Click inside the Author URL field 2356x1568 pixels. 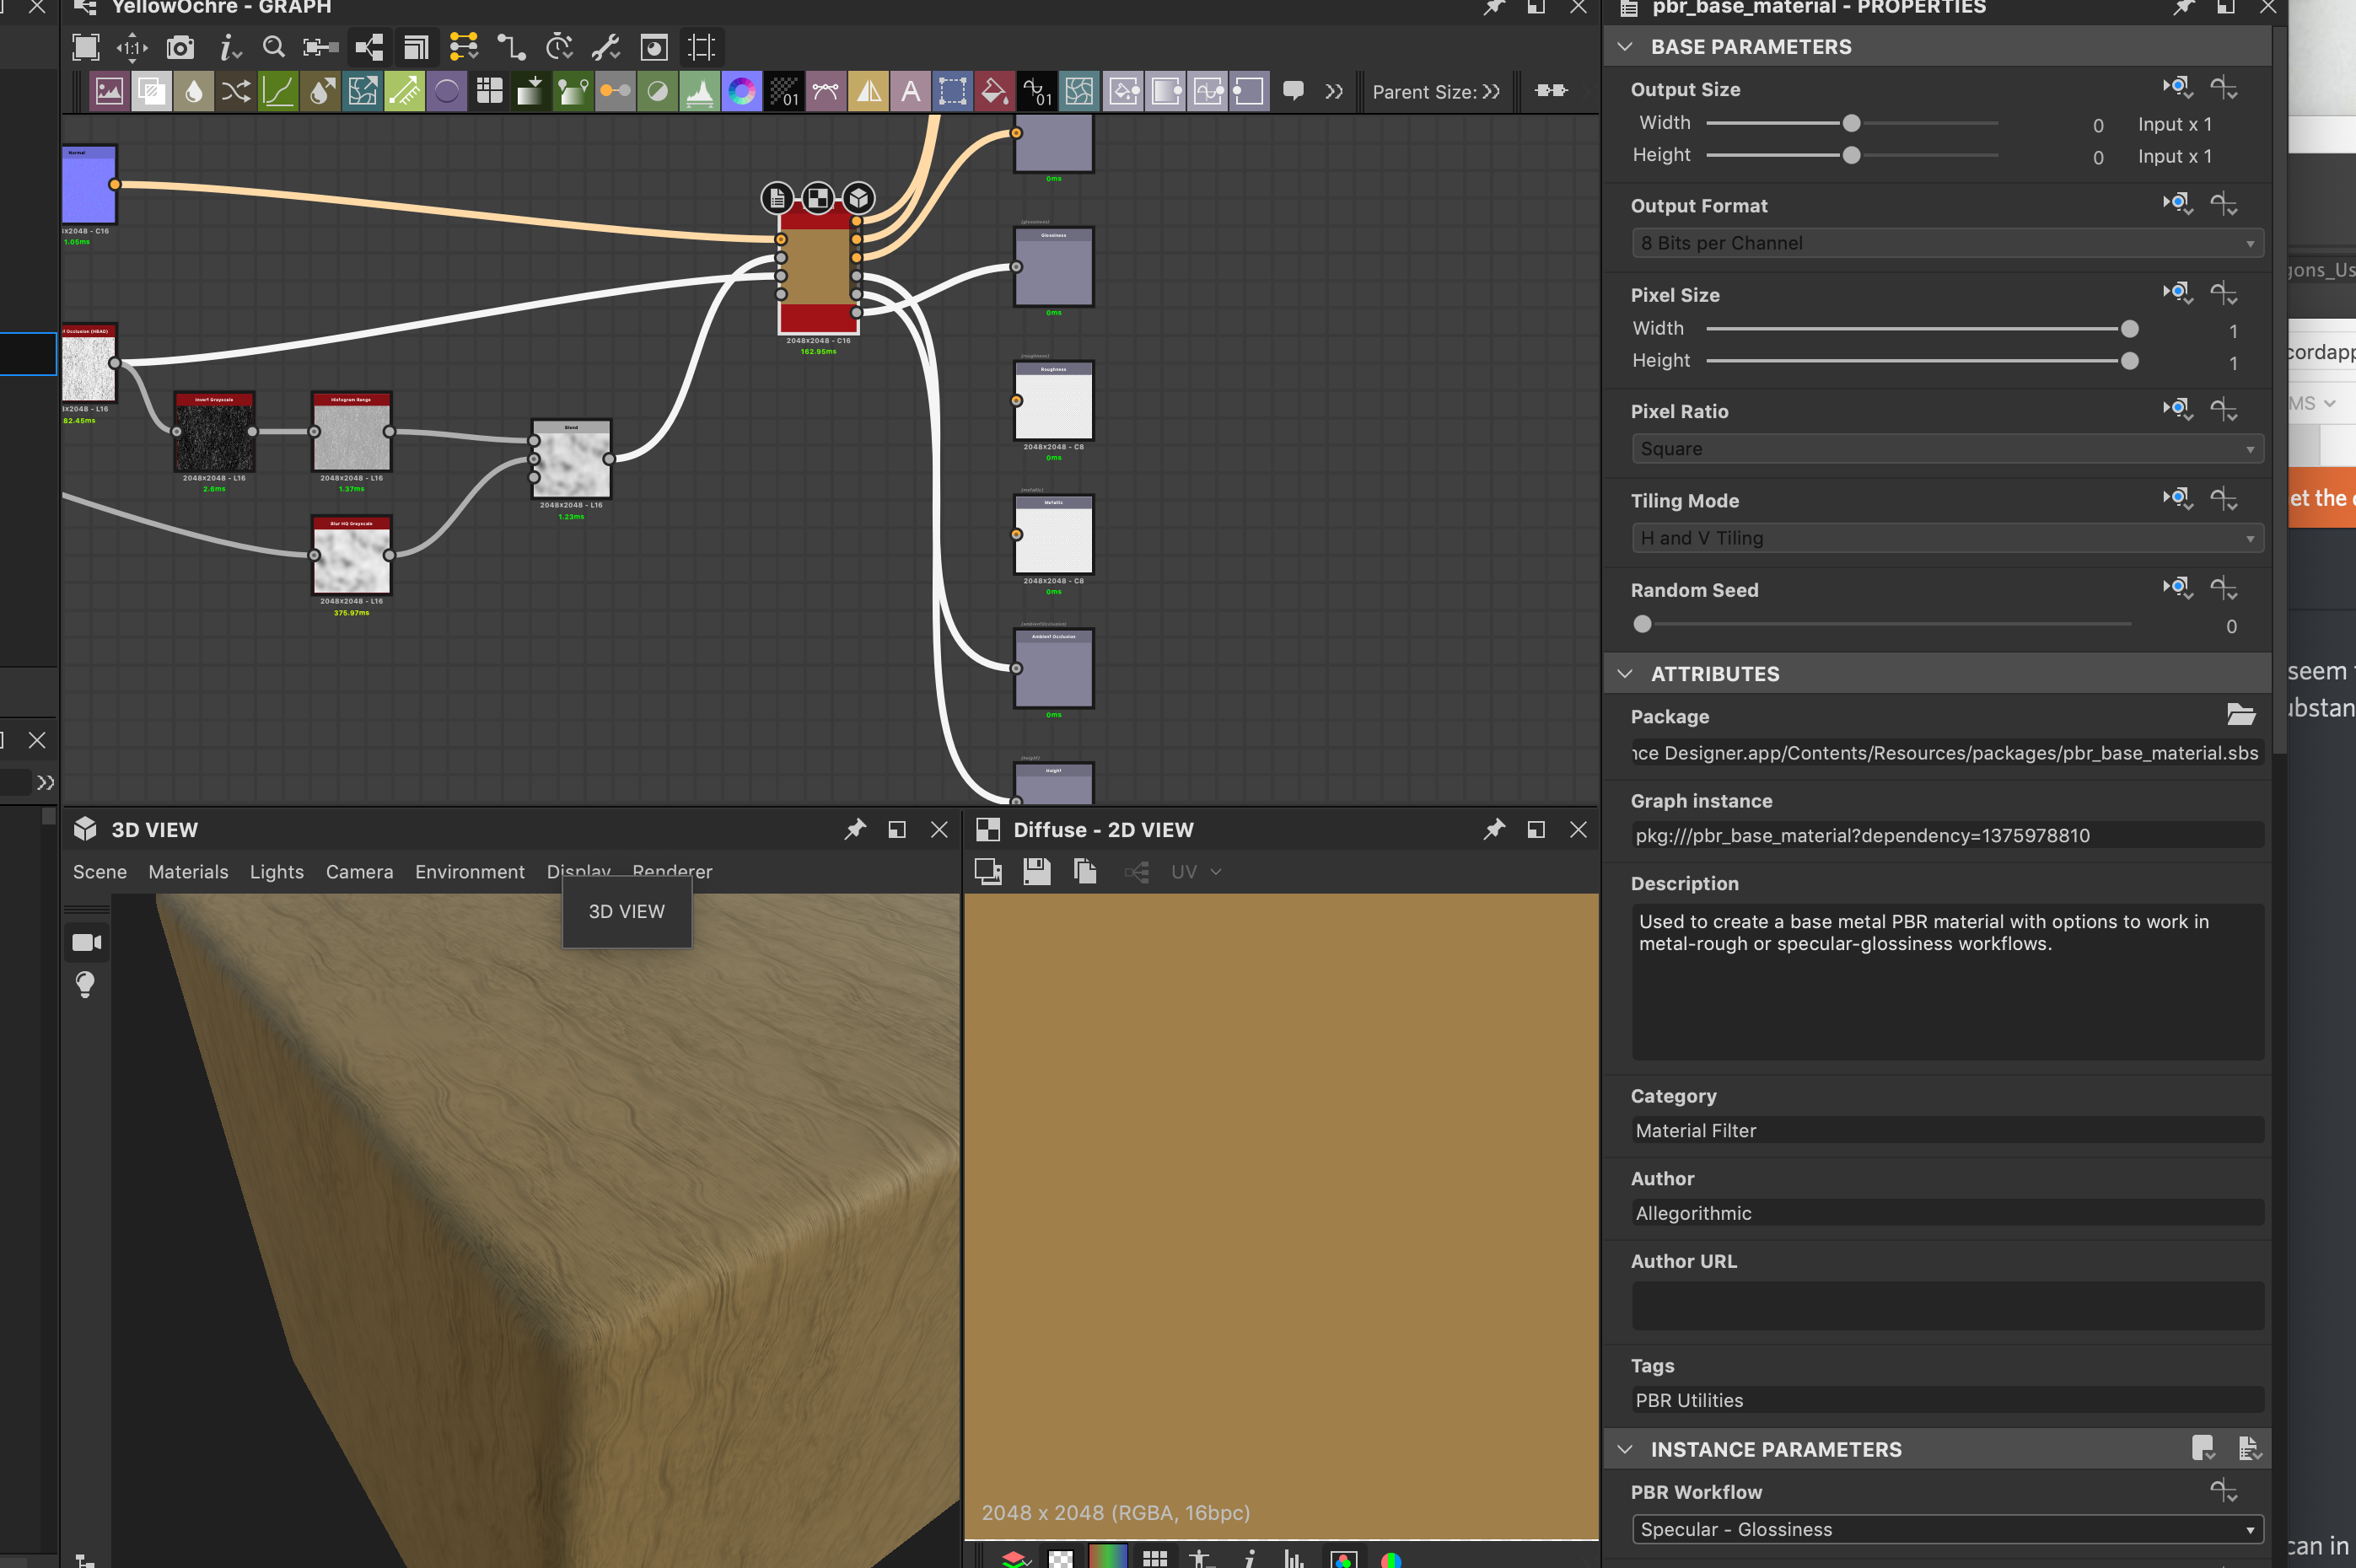1945,1306
